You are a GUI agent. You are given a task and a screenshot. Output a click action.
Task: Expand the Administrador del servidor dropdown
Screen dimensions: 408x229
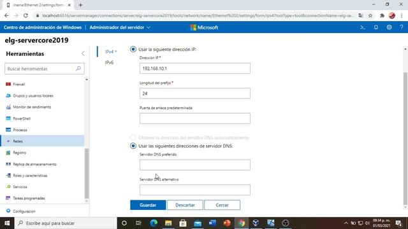[x=120, y=27]
